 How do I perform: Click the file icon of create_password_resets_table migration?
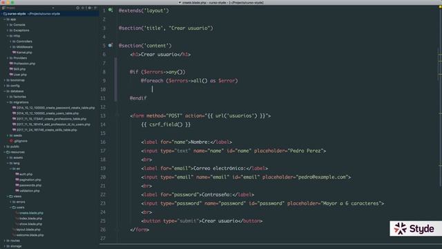click(14, 108)
